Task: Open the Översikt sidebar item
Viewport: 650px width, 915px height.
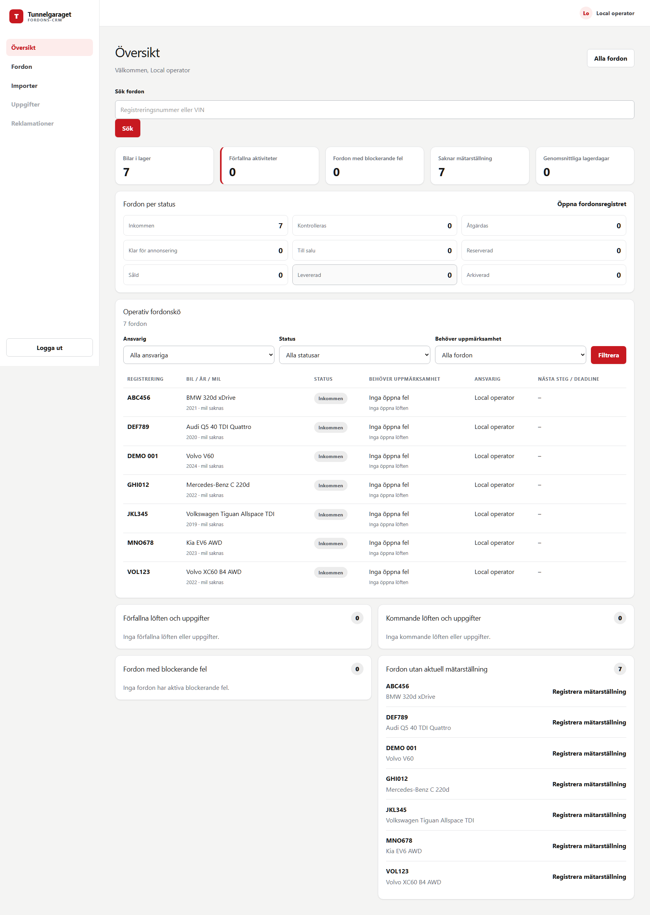Action: [x=49, y=47]
